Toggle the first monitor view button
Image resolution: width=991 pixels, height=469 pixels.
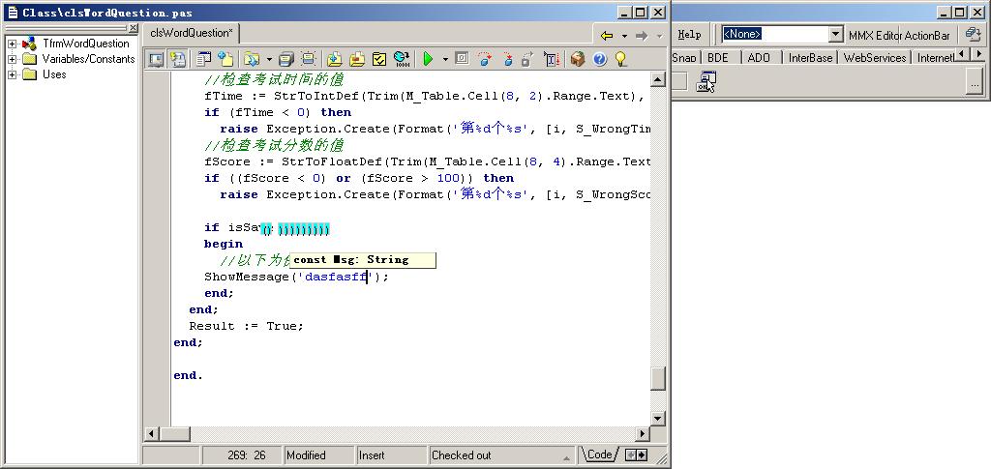(x=156, y=59)
